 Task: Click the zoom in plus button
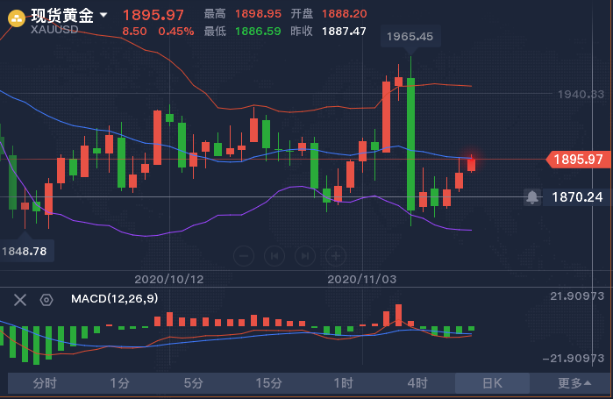point(336,256)
